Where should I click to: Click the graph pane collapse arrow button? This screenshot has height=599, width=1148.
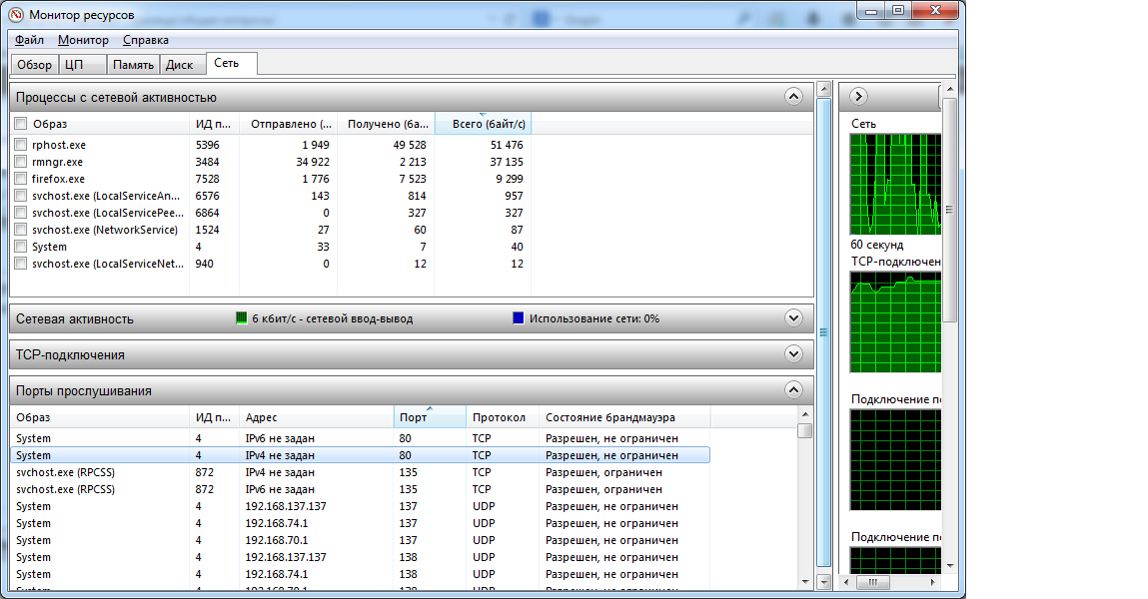point(857,97)
